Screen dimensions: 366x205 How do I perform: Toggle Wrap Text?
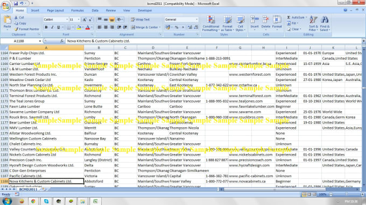140,19
